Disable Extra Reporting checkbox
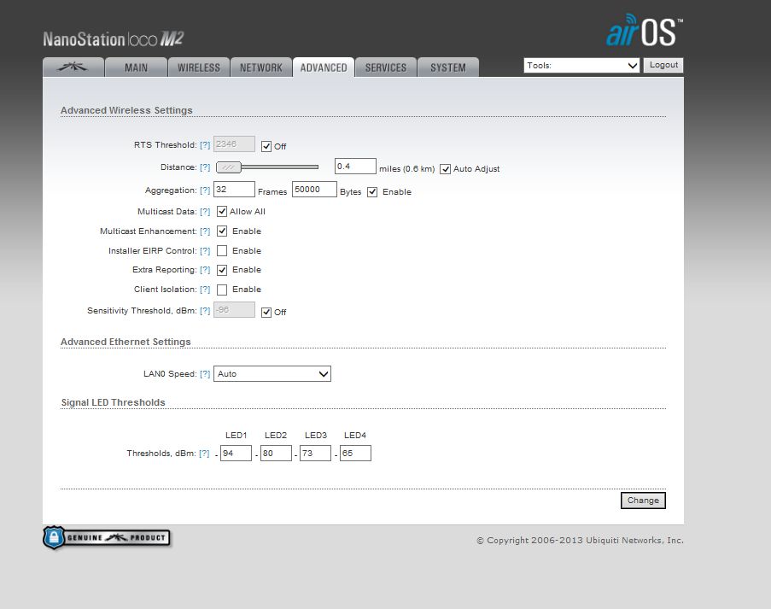This screenshot has width=771, height=609. coord(222,270)
